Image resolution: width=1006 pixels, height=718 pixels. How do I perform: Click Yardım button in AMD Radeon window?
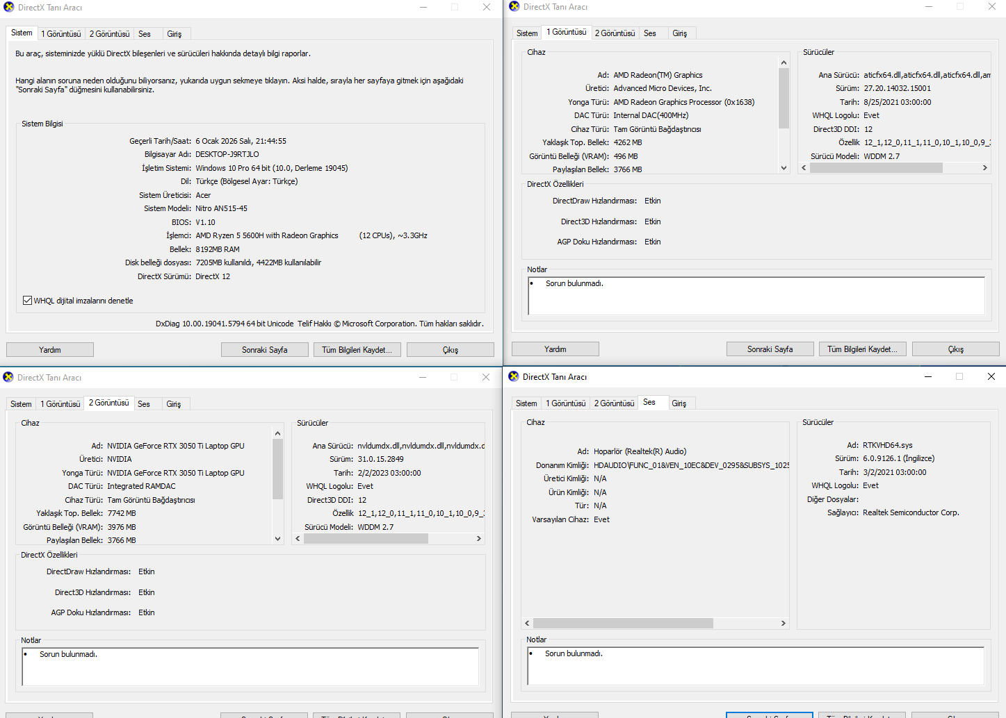coord(555,349)
